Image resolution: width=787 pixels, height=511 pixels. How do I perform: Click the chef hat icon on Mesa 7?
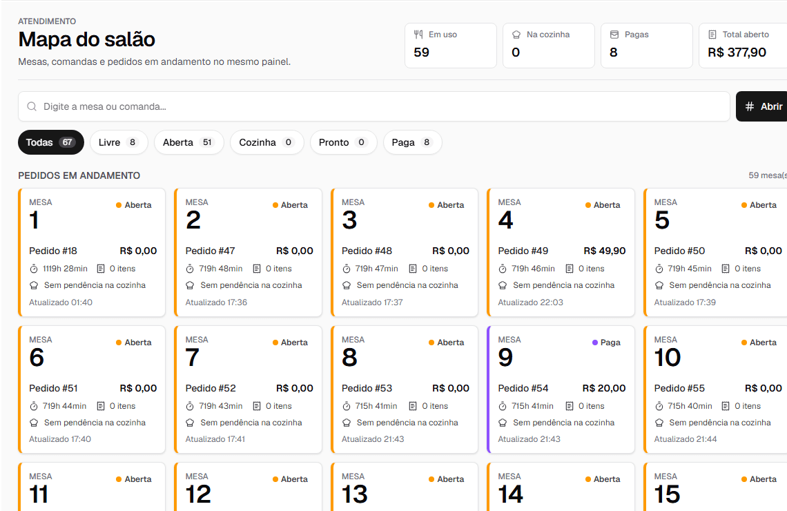click(190, 423)
